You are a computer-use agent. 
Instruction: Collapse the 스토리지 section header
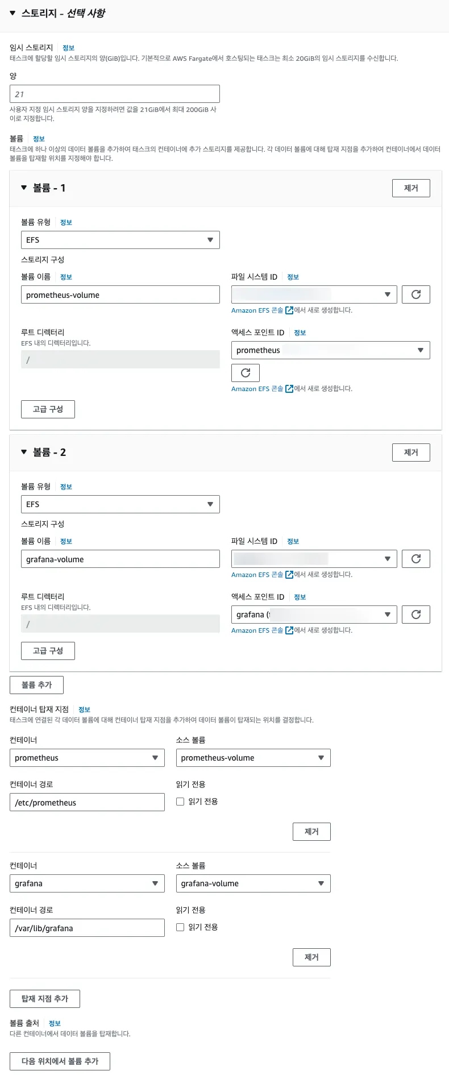[13, 13]
